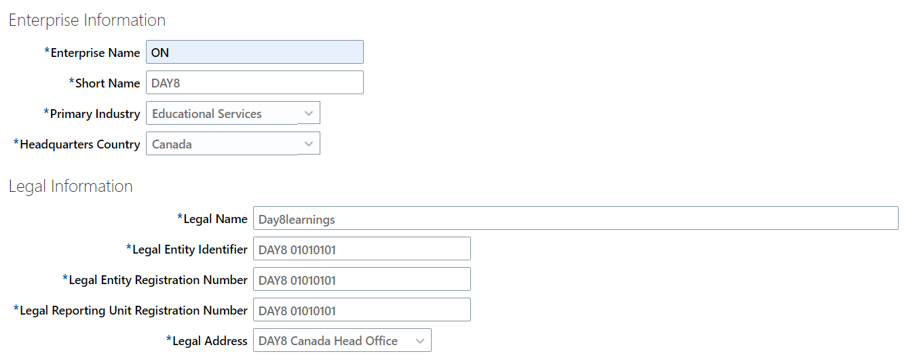Click the Legal Address label text

click(210, 341)
